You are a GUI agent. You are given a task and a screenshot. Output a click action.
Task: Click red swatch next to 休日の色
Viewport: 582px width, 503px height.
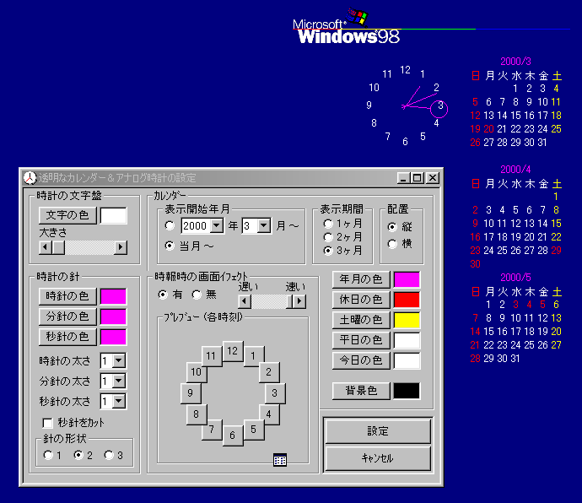tap(407, 300)
